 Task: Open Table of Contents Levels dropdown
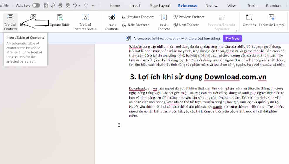[x=85, y=27]
